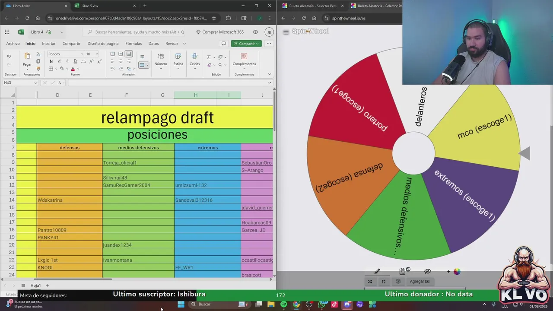Image resolution: width=553 pixels, height=311 pixels.
Task: Click the Clear eraser icon
Action: (209, 65)
